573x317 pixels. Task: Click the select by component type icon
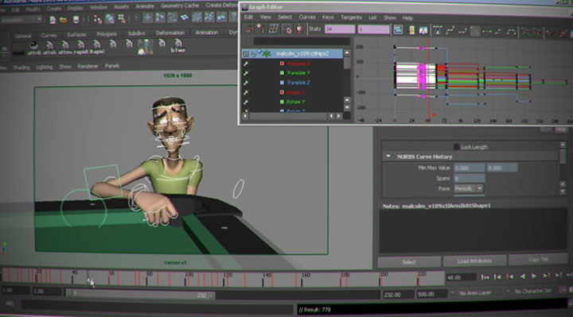coord(121,18)
